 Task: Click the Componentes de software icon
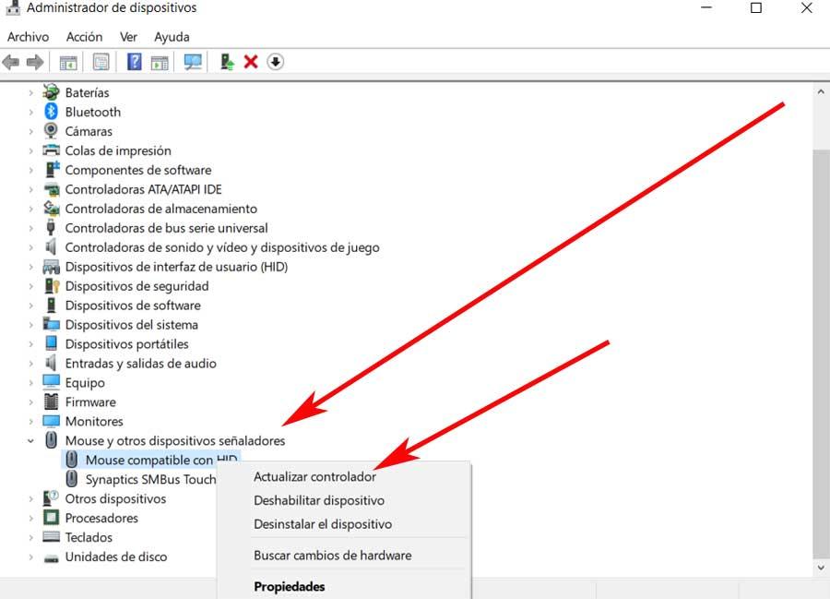[52, 170]
